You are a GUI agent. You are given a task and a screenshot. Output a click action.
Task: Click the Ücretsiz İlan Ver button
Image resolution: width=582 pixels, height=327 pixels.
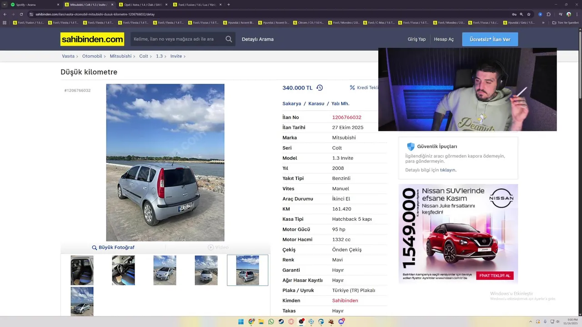pos(490,39)
